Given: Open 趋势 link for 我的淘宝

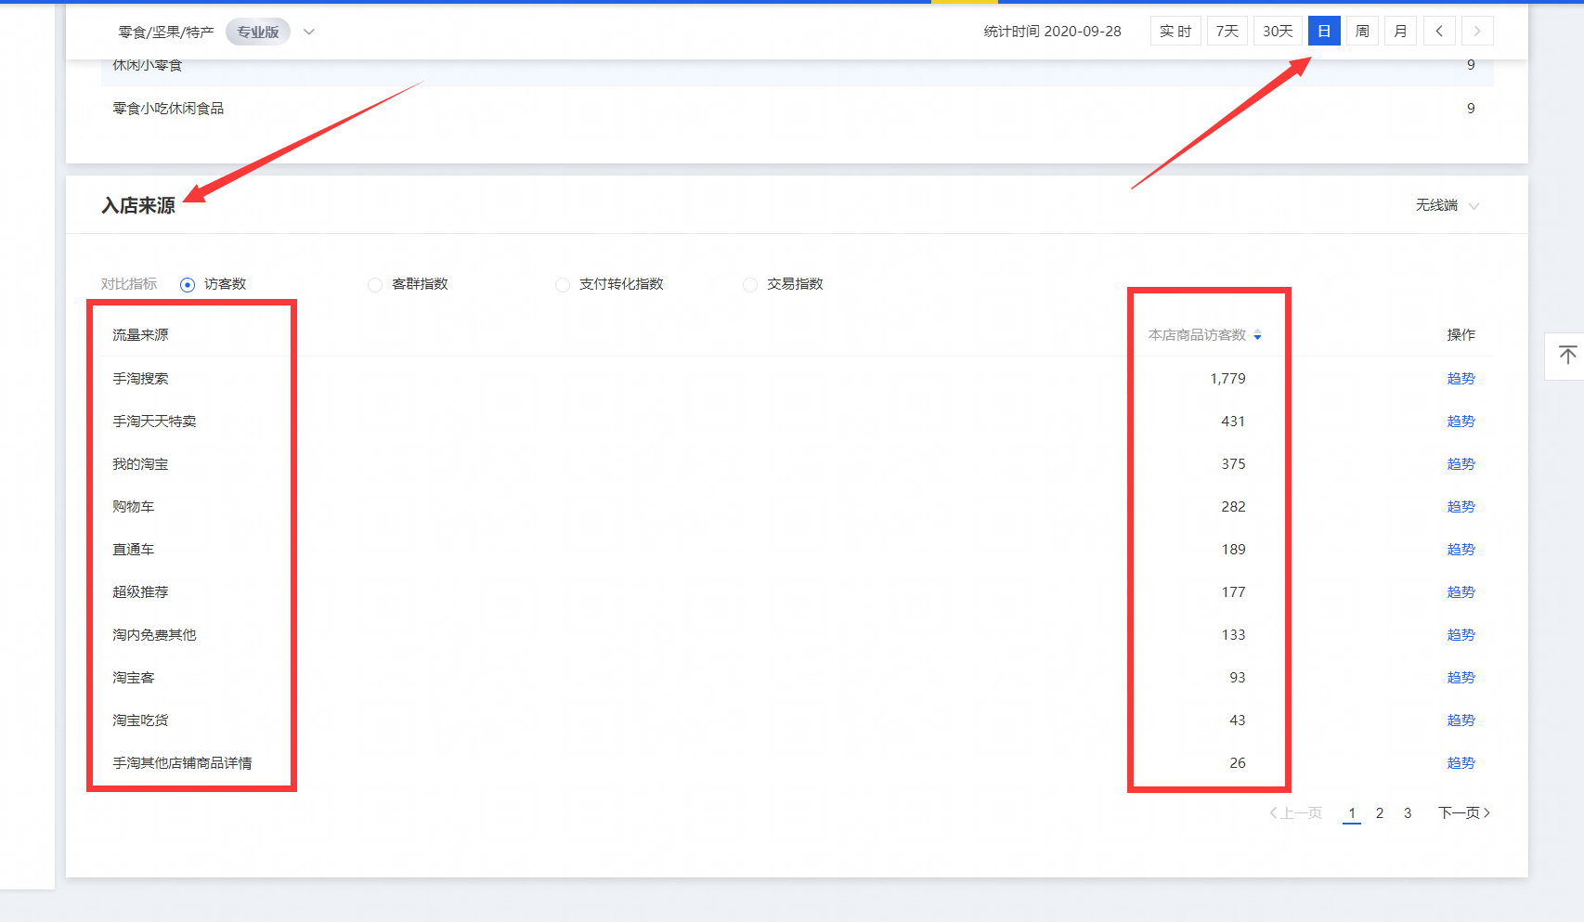Looking at the screenshot, I should tap(1461, 464).
